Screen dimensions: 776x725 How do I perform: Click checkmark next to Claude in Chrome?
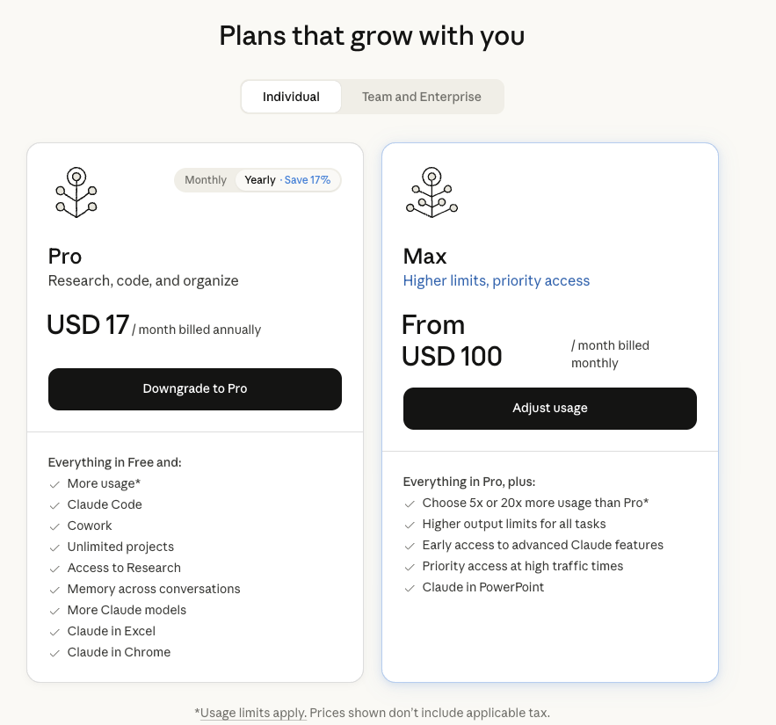54,653
